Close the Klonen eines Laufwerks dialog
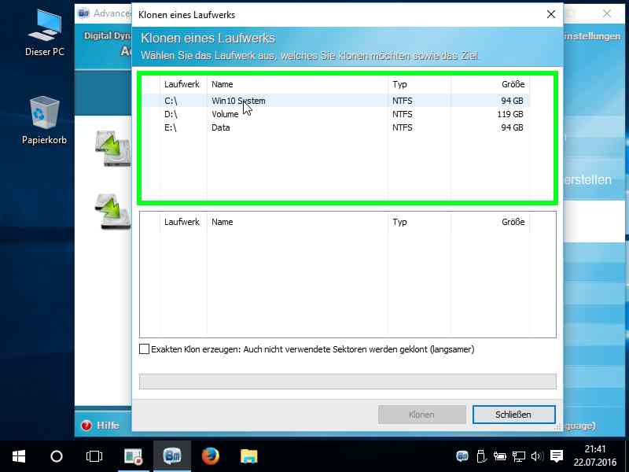Screen dimensions: 629x472 tap(551, 14)
